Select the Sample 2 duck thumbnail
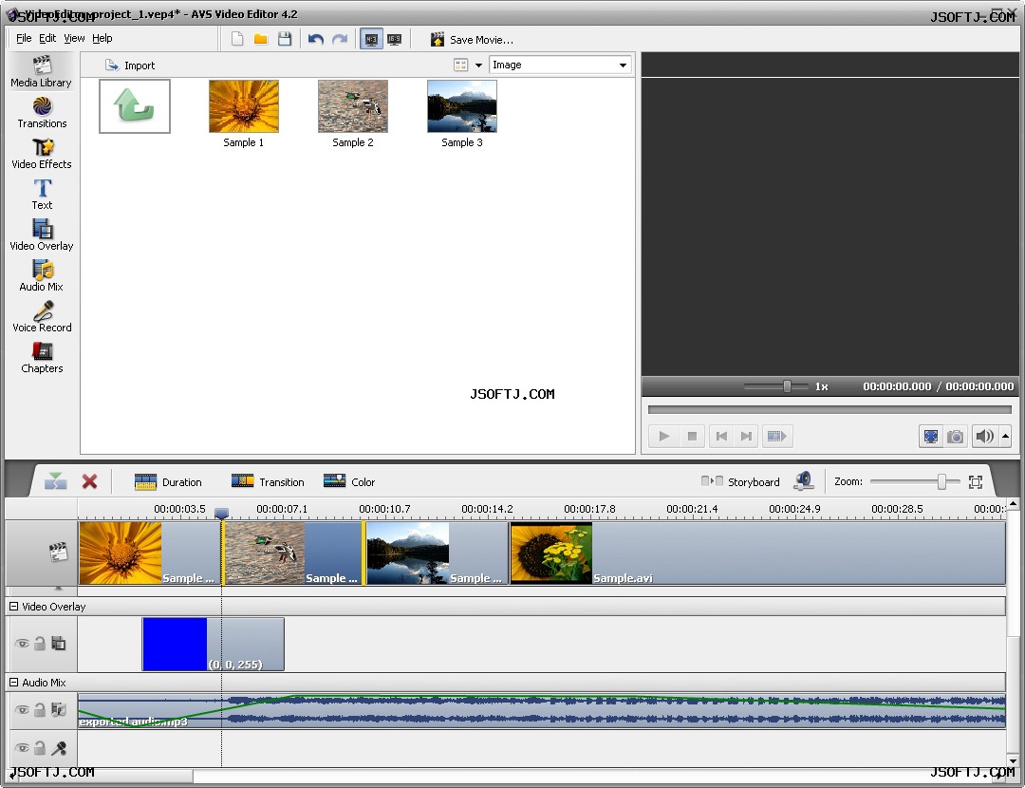 click(353, 106)
